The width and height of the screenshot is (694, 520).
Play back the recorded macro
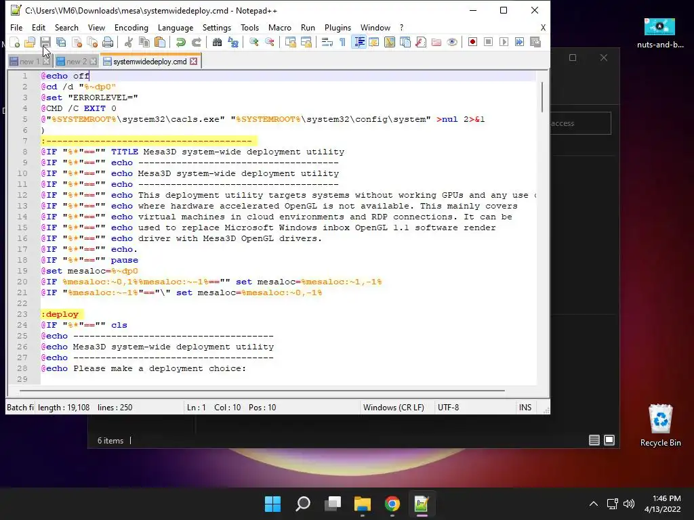(504, 42)
